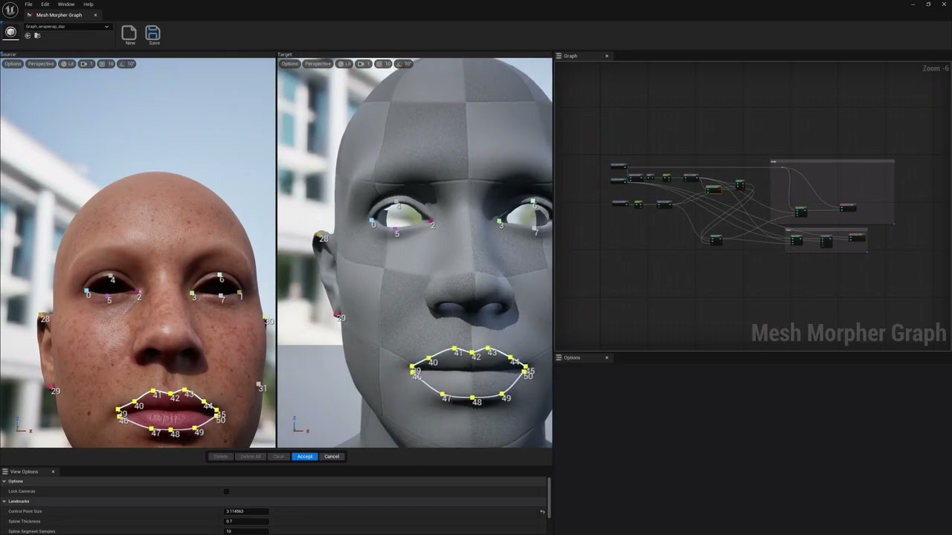The image size is (952, 535).
Task: Open the Window menu
Action: pyautogui.click(x=66, y=4)
